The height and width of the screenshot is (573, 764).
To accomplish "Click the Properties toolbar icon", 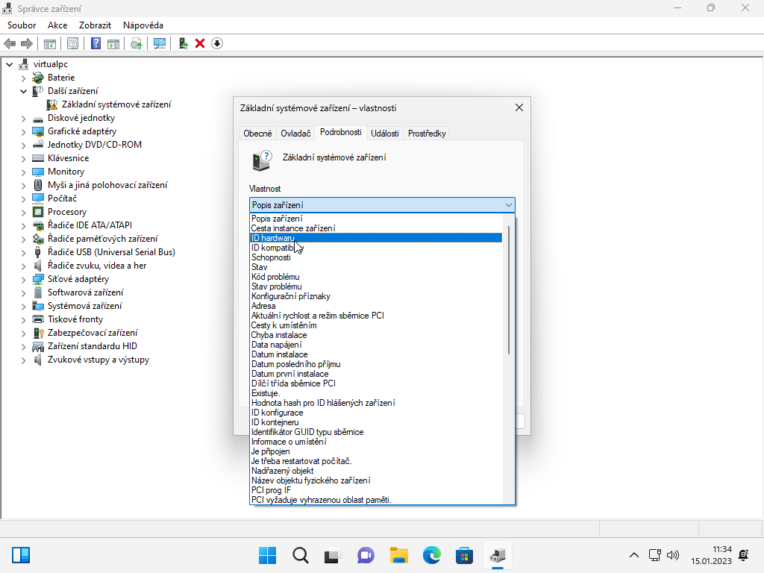I will point(72,43).
